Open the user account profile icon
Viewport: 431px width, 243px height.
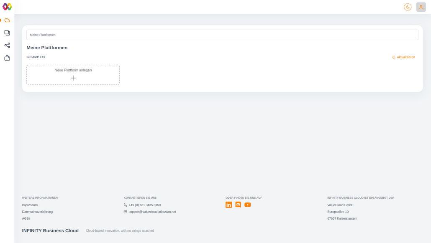[x=421, y=7]
